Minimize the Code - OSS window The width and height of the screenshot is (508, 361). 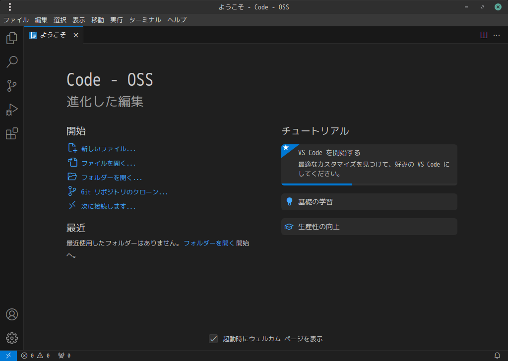coord(466,7)
